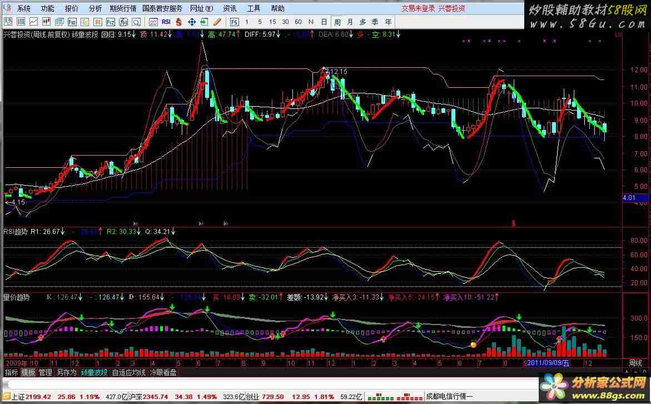Switch to 60-minute period

[298, 22]
